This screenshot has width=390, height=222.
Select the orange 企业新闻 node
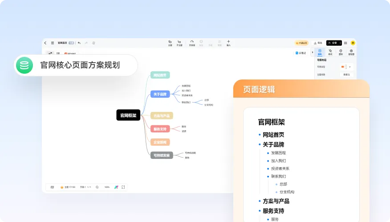160,143
